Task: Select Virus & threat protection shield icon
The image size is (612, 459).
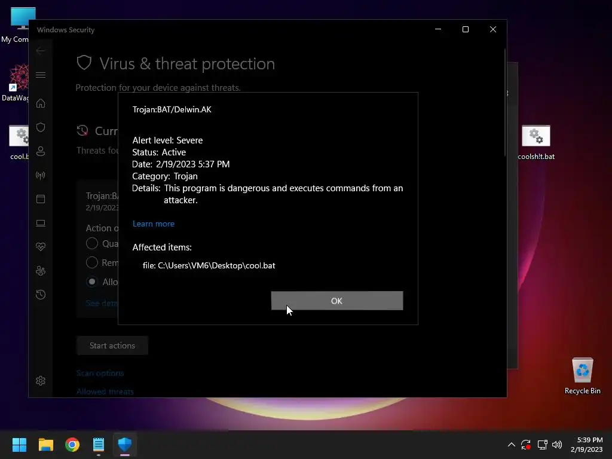Action: click(x=41, y=127)
